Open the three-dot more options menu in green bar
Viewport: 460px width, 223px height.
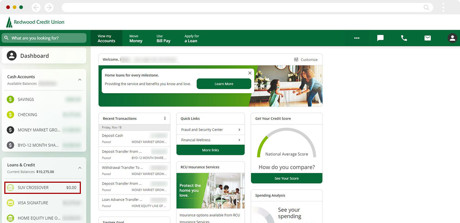pyautogui.click(x=356, y=38)
